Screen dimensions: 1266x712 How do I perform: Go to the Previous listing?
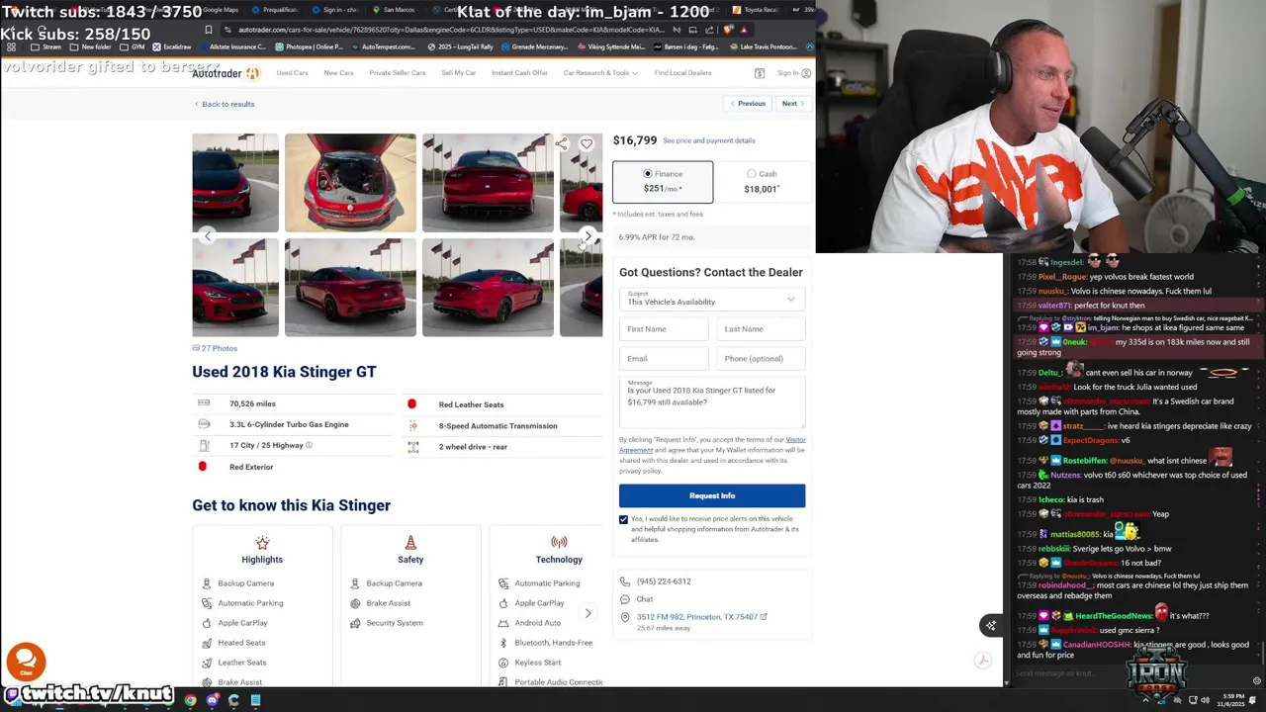pyautogui.click(x=748, y=104)
